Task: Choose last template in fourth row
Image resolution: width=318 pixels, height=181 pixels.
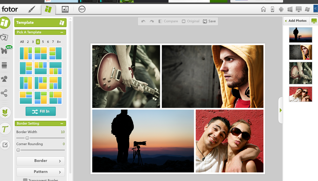Action: pyautogui.click(x=56, y=98)
